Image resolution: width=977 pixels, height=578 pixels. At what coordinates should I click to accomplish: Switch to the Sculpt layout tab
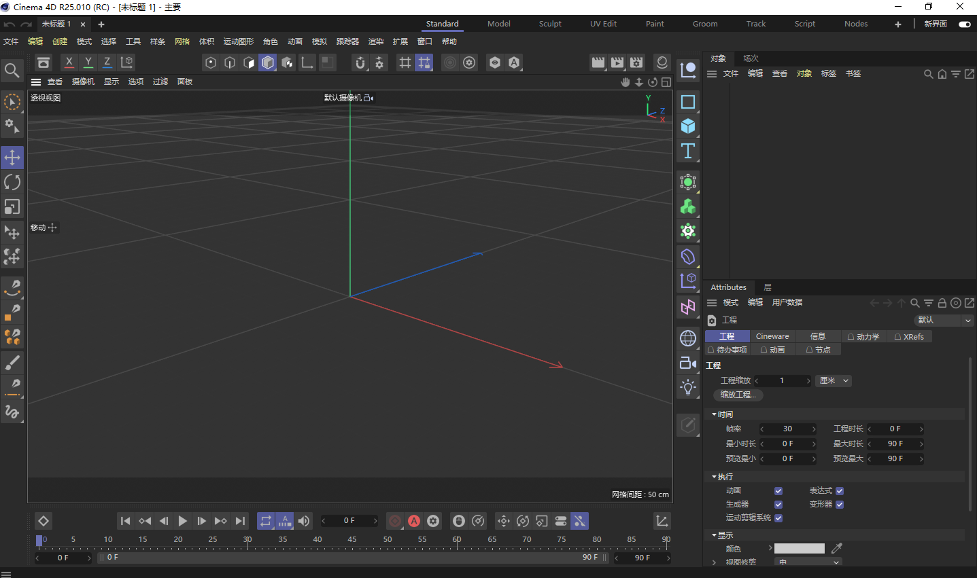(550, 24)
